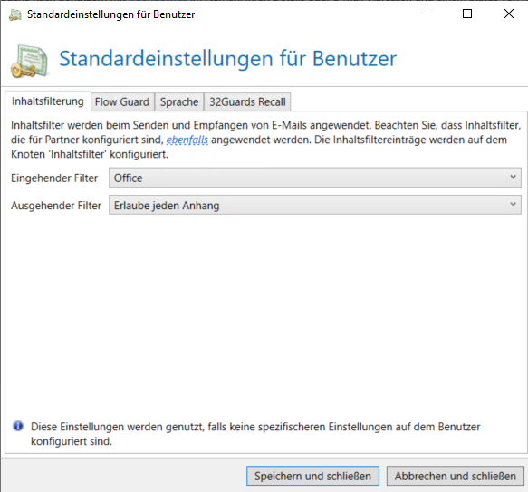The height and width of the screenshot is (492, 528).
Task: Expand the Ausgehender Filter dropdown showing Erlaube jeden Anhang
Action: 315,205
